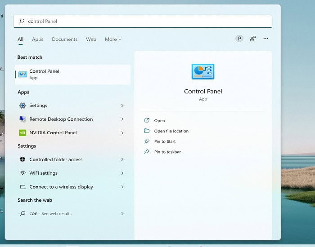The height and width of the screenshot is (247, 315).
Task: Open the Control Panel best match result
Action: pos(73,75)
